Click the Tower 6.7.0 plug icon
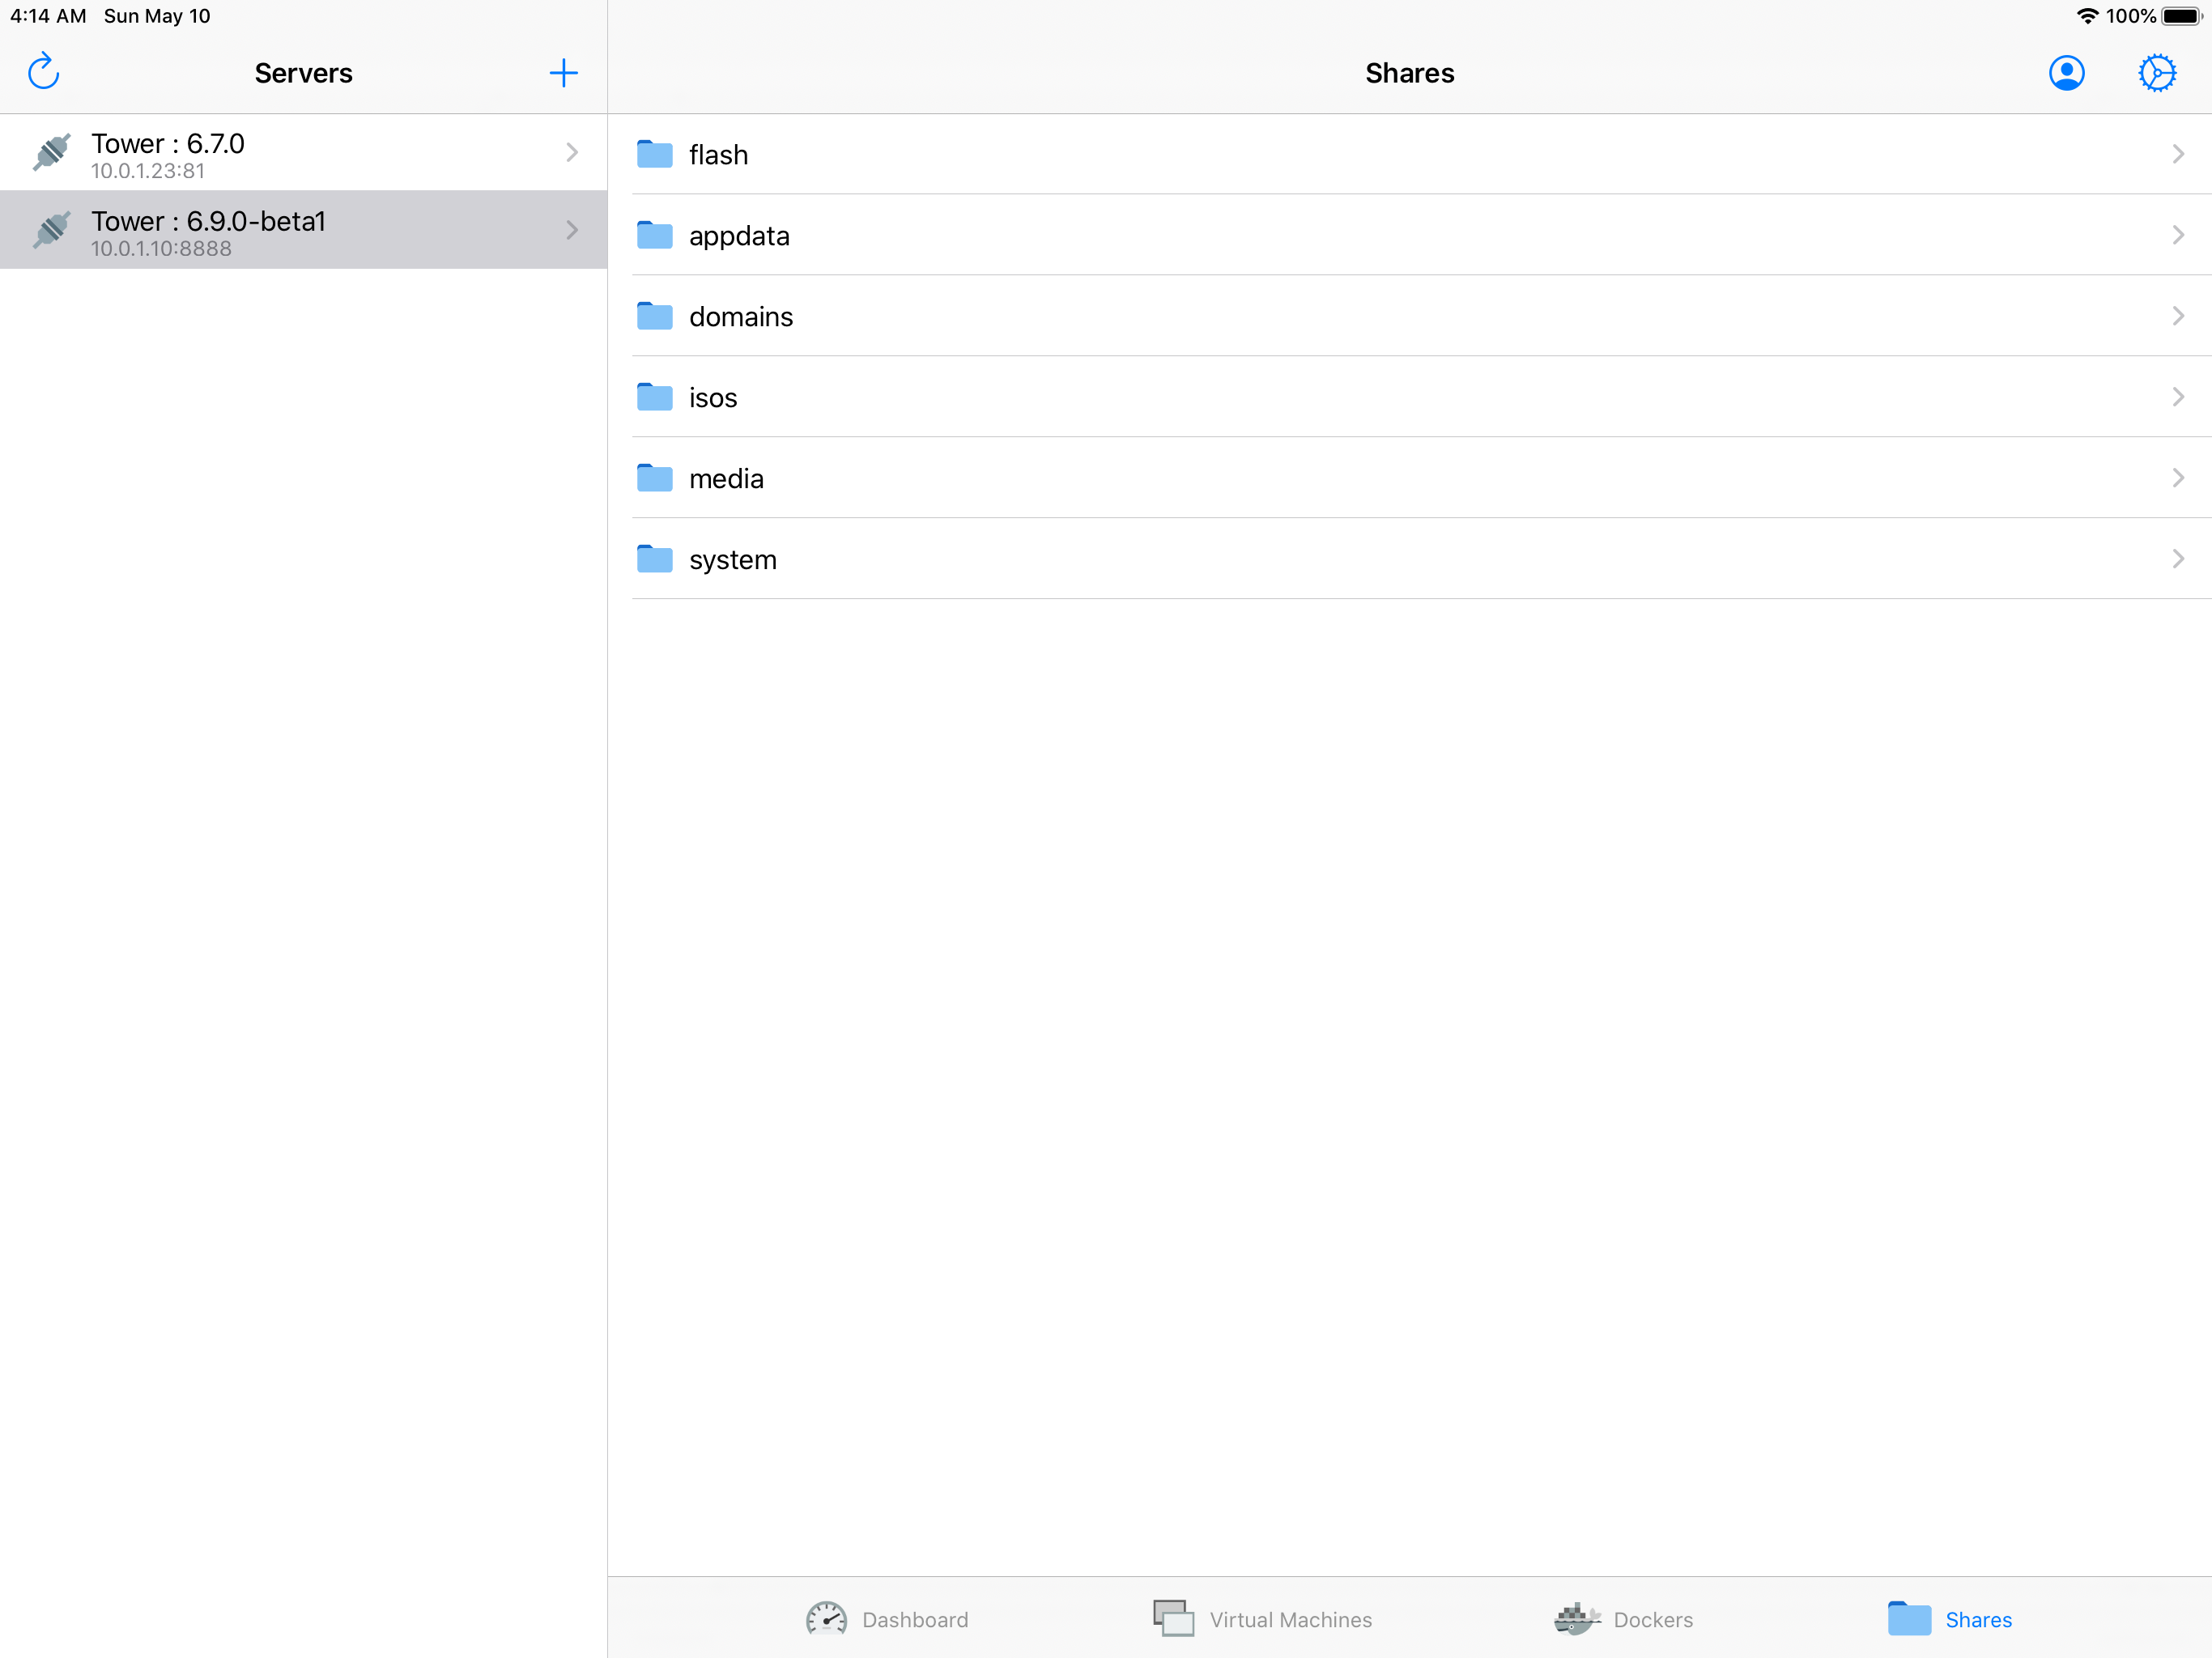Viewport: 2212px width, 1658px height. pos(52,152)
